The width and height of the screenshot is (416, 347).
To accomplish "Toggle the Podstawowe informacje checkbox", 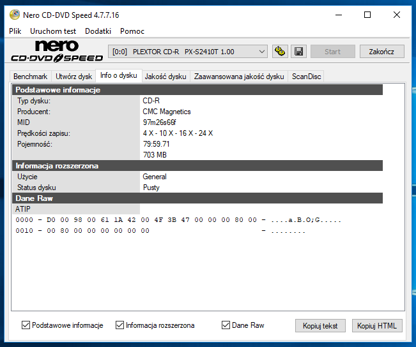I will [x=26, y=325].
